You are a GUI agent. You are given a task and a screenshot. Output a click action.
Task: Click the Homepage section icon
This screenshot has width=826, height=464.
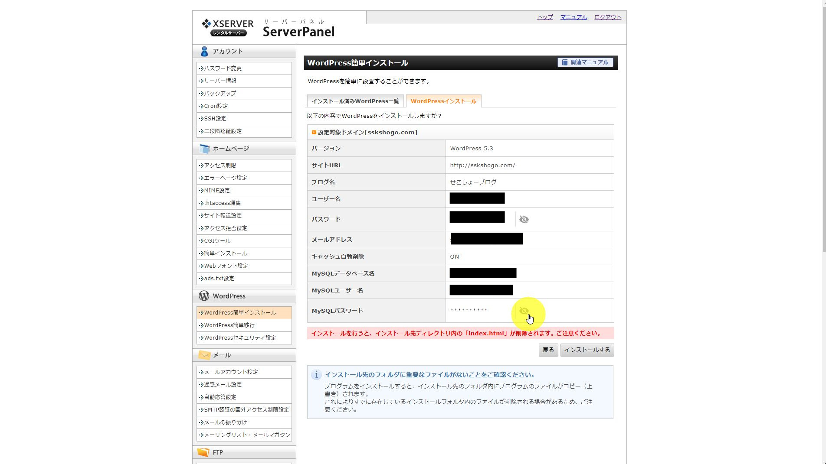[x=204, y=149]
